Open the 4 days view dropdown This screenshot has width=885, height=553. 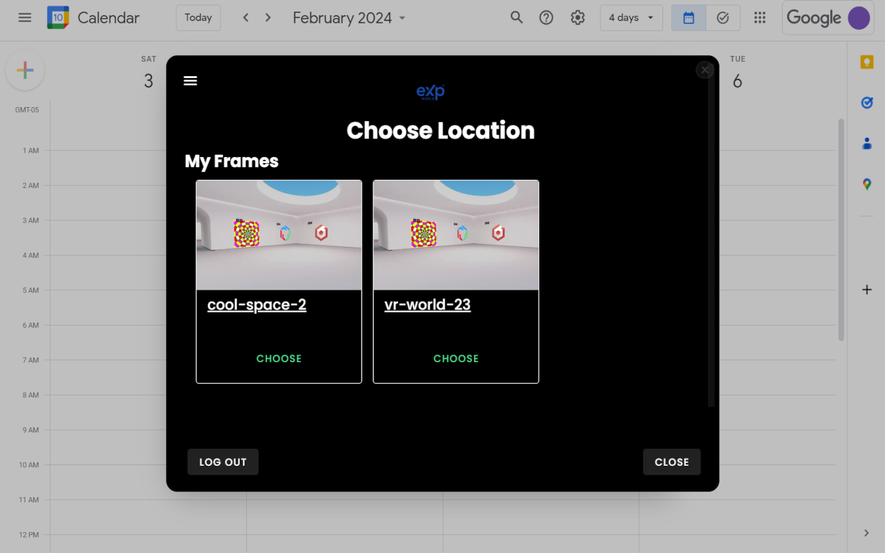[x=631, y=18]
